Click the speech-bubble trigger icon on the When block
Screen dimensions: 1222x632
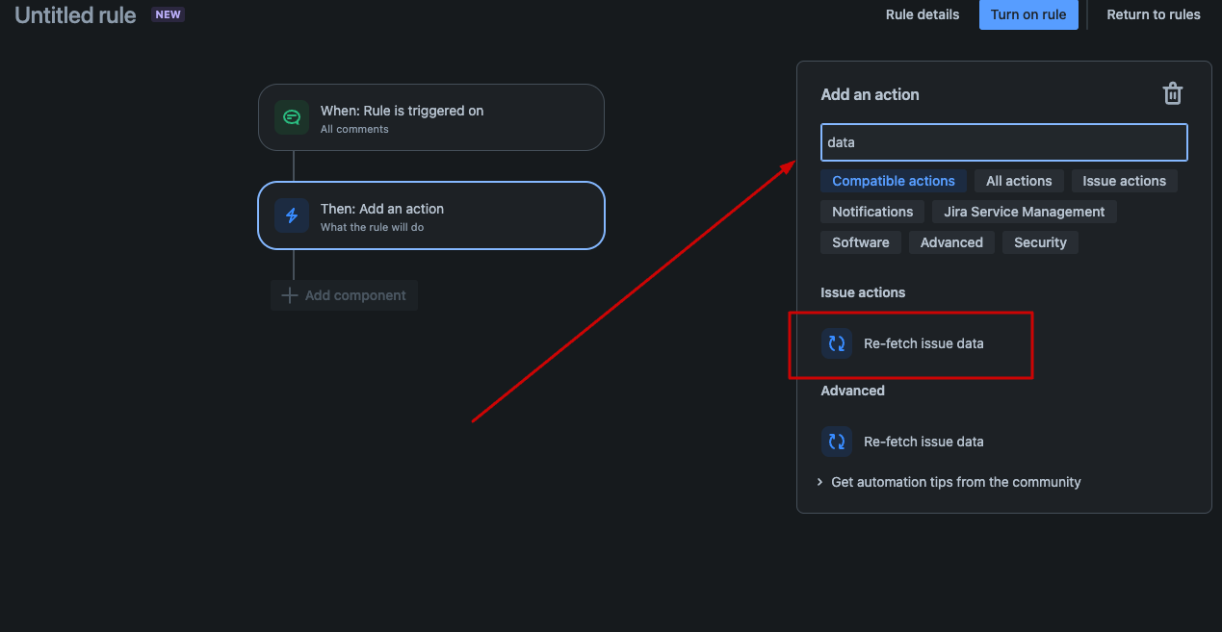pyautogui.click(x=291, y=117)
